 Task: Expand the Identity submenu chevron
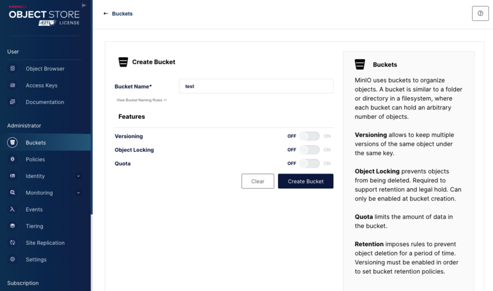click(78, 176)
